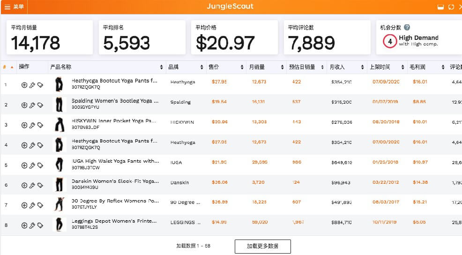The width and height of the screenshot is (462, 255).
Task: Click the window minimize icon in title bar
Action: click(x=440, y=7)
